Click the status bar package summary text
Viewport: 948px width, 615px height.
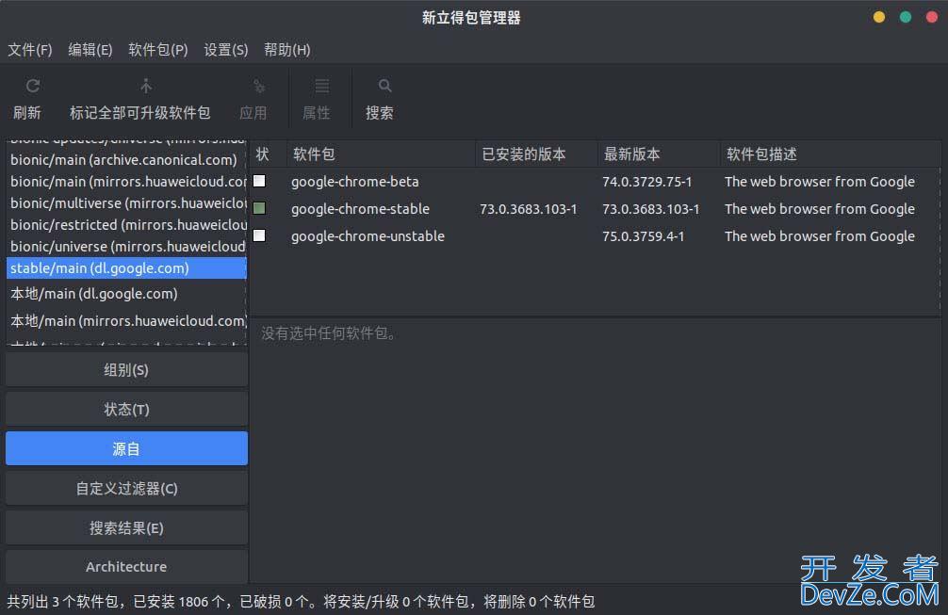[301, 601]
